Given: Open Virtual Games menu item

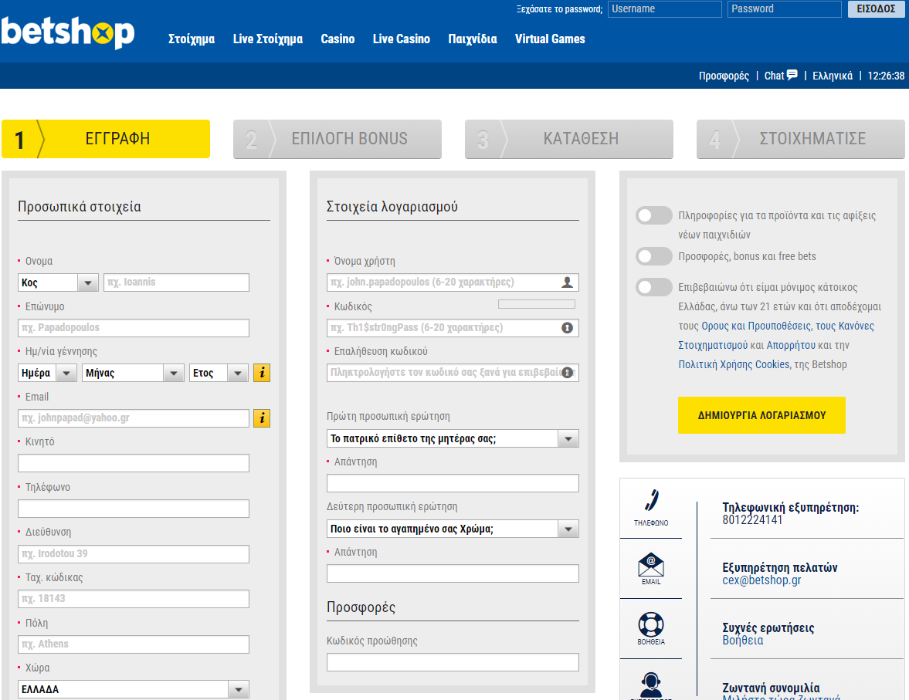Looking at the screenshot, I should [x=550, y=39].
